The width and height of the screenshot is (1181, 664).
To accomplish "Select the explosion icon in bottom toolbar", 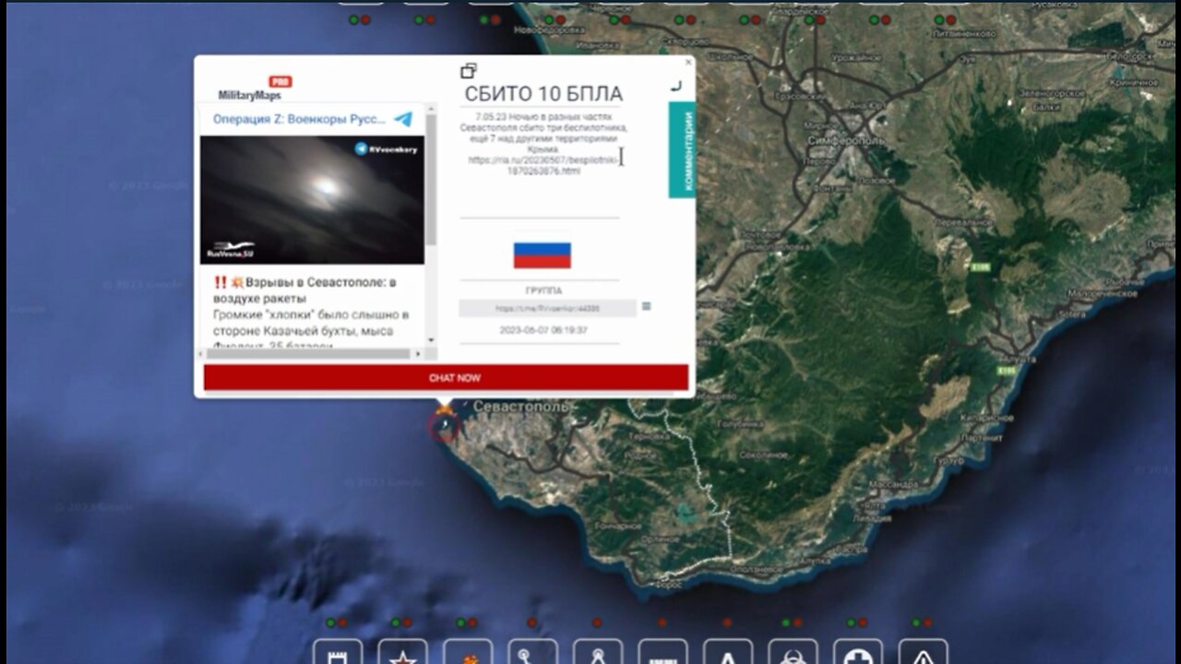I will 468,652.
